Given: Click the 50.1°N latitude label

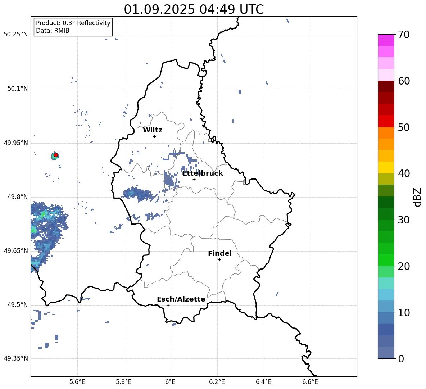Looking at the screenshot, I should [18, 89].
